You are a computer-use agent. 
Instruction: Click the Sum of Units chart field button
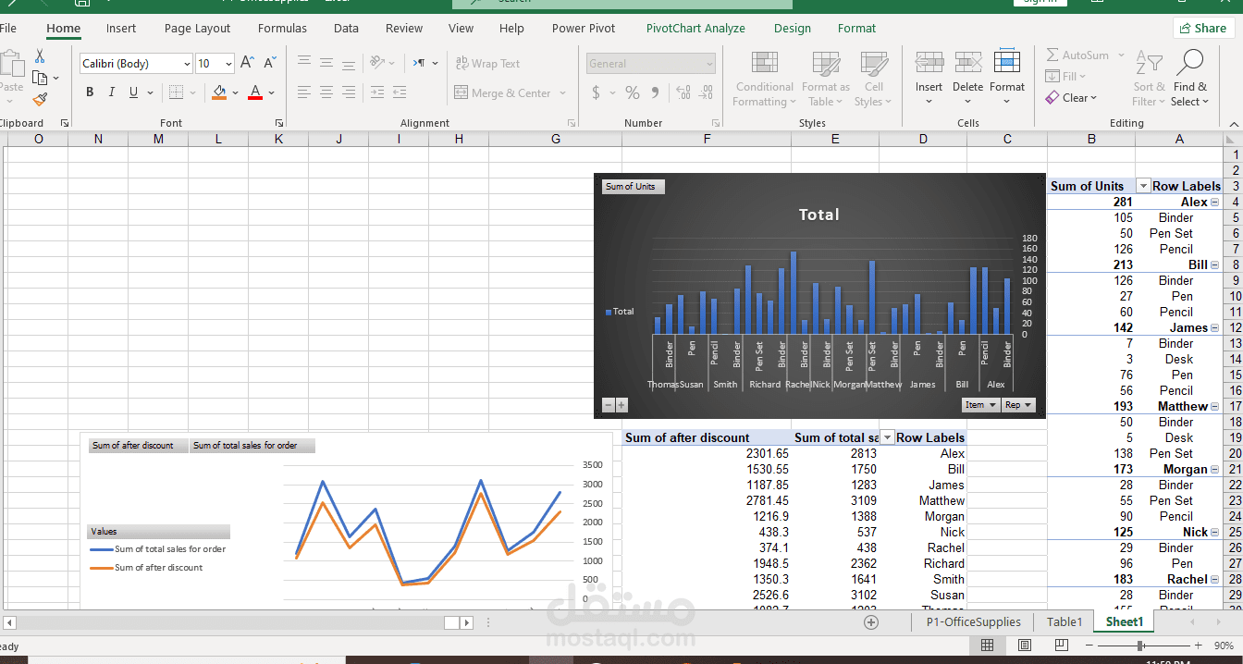click(632, 187)
